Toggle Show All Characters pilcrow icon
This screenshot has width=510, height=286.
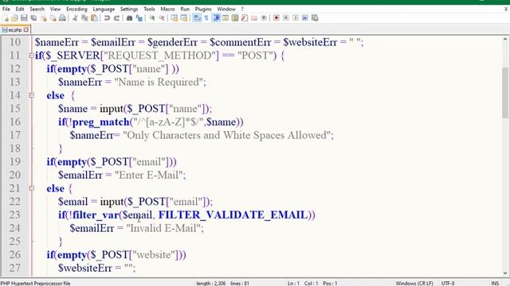pos(206,18)
